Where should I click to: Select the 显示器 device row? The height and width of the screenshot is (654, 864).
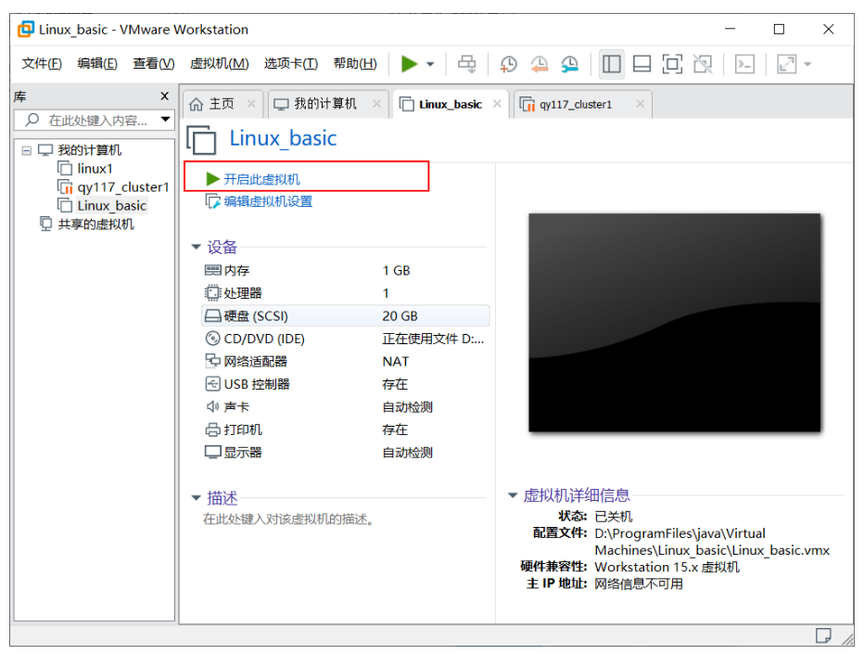pos(346,453)
